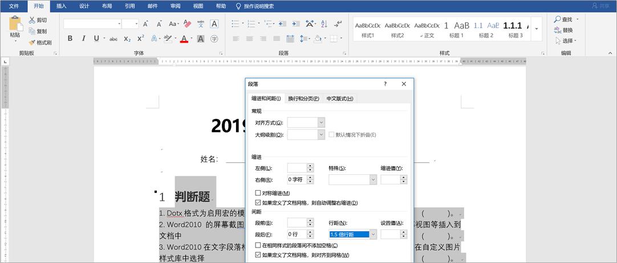Uncheck auto-adjust right indent (自动调整右缩进) checkbox
The height and width of the screenshot is (263, 617).
pyautogui.click(x=258, y=203)
